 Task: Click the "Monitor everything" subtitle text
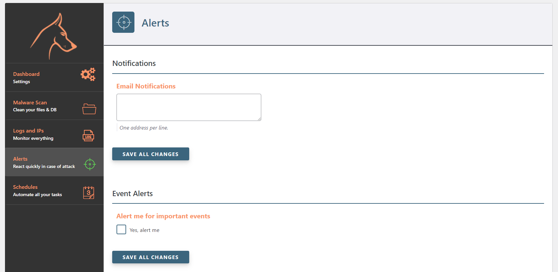pyautogui.click(x=33, y=138)
